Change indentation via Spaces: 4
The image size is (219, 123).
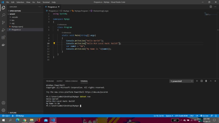coord(170,116)
